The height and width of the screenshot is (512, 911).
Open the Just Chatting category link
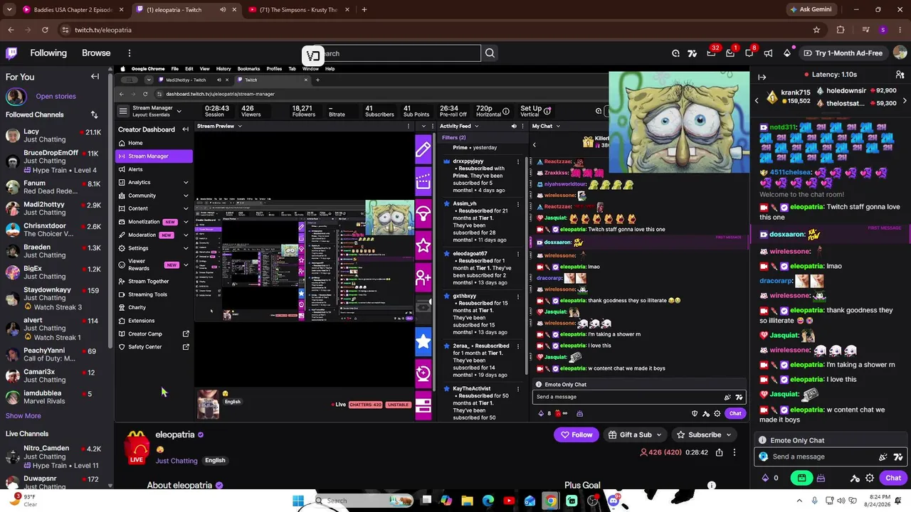click(177, 461)
